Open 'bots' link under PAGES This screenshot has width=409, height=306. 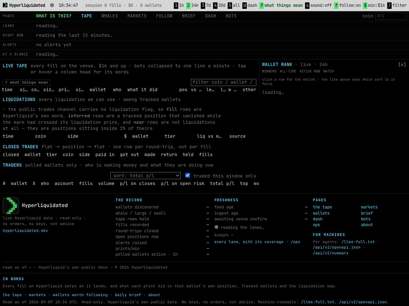(366, 219)
